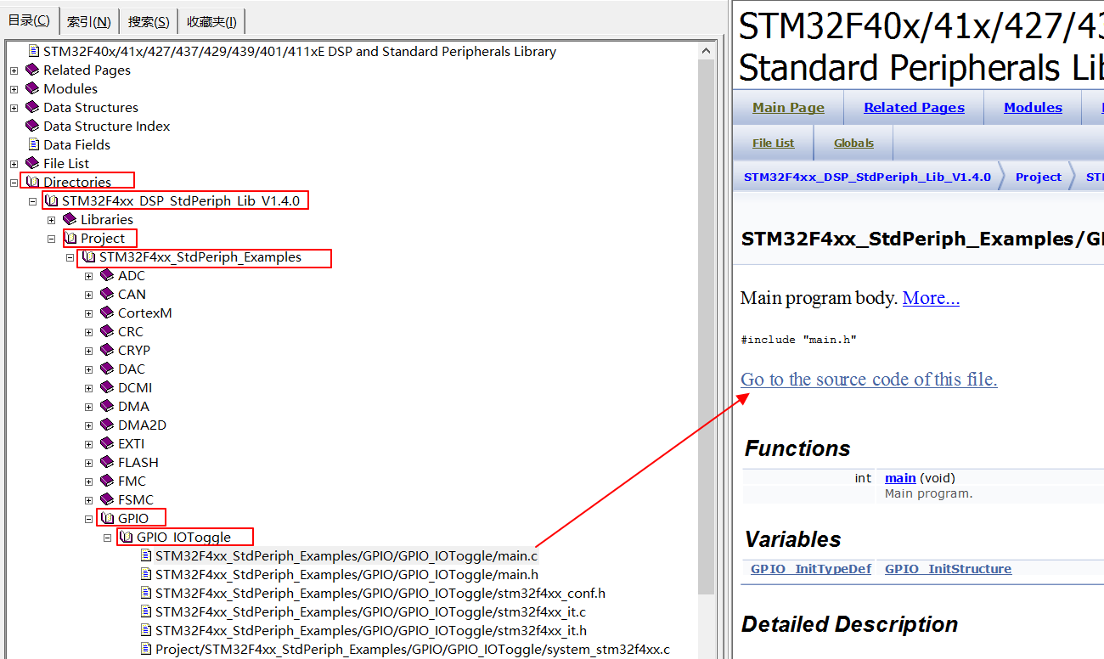Select GPIO_IOToggle/stm32f4xx_it.h in the tree
The height and width of the screenshot is (659, 1104).
(x=370, y=630)
